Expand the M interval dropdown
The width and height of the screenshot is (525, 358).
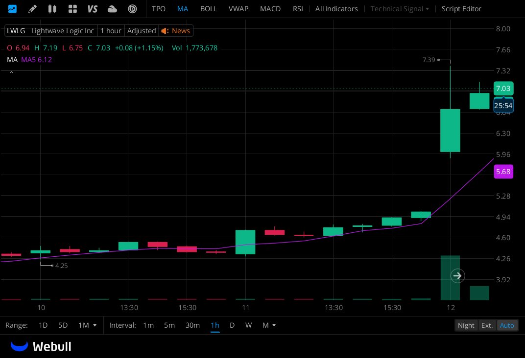pyautogui.click(x=269, y=325)
